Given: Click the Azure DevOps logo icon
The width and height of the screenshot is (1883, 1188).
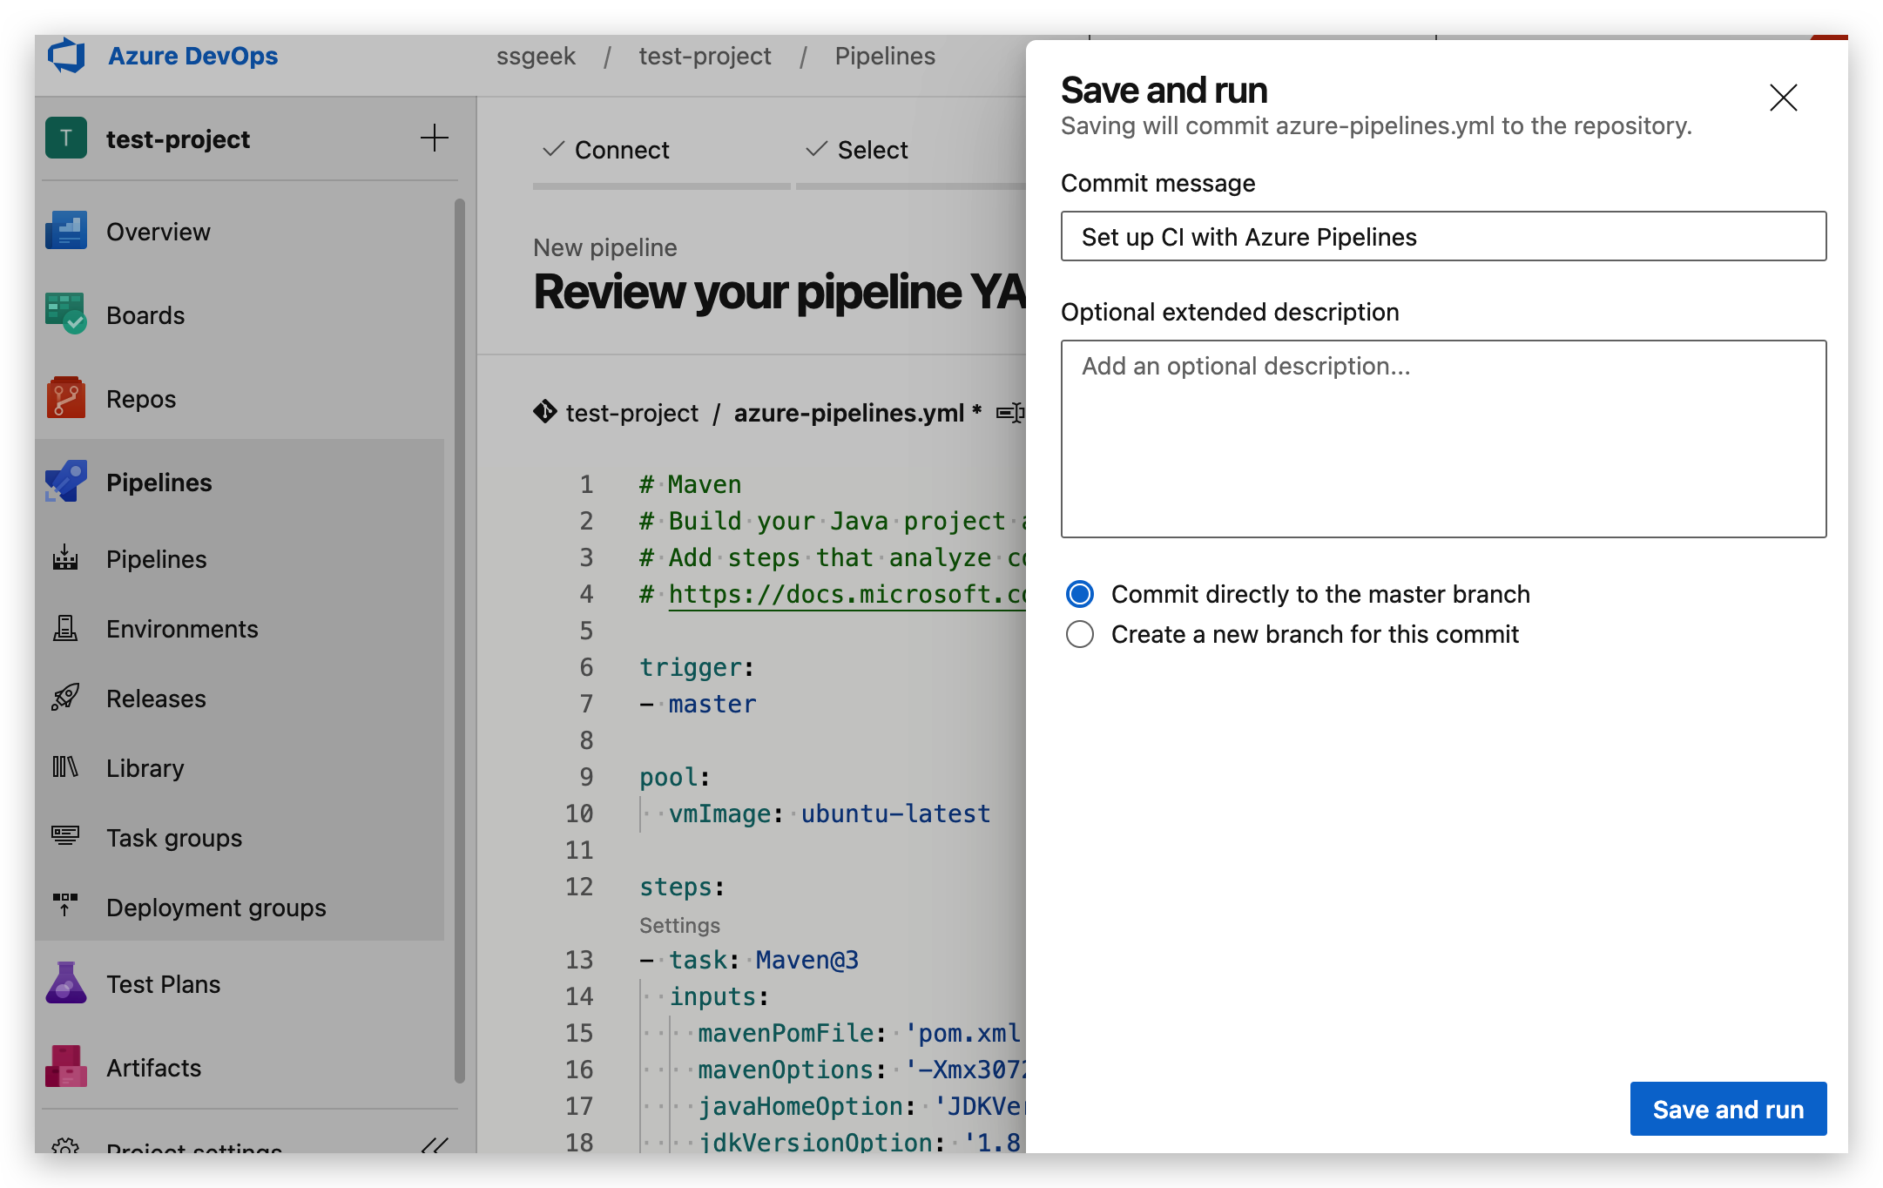Looking at the screenshot, I should tap(66, 56).
